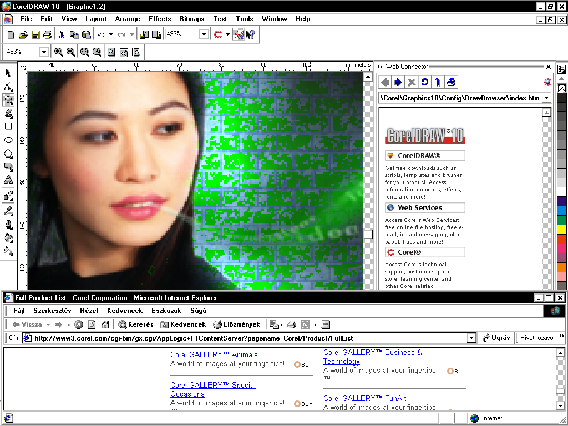Click the Zoom In magnifier icon
This screenshot has width=568, height=426.
click(x=58, y=52)
